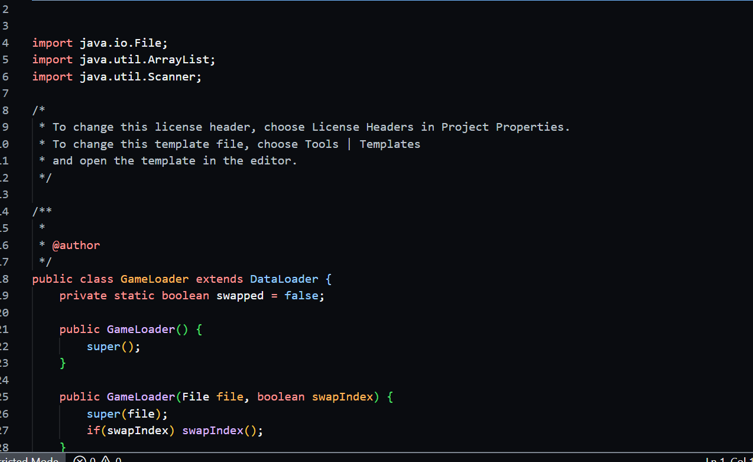Open the Restricted Mode status indicator
Viewport: 753px width, 462px height.
click(x=30, y=460)
